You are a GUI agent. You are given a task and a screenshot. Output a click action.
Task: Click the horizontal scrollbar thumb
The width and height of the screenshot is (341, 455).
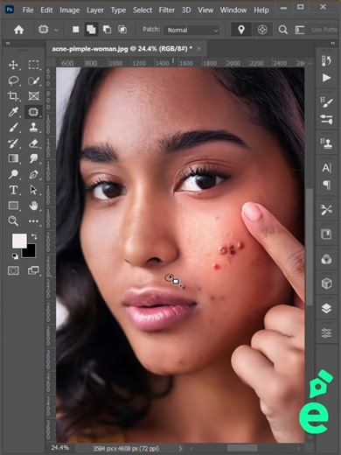[242, 448]
